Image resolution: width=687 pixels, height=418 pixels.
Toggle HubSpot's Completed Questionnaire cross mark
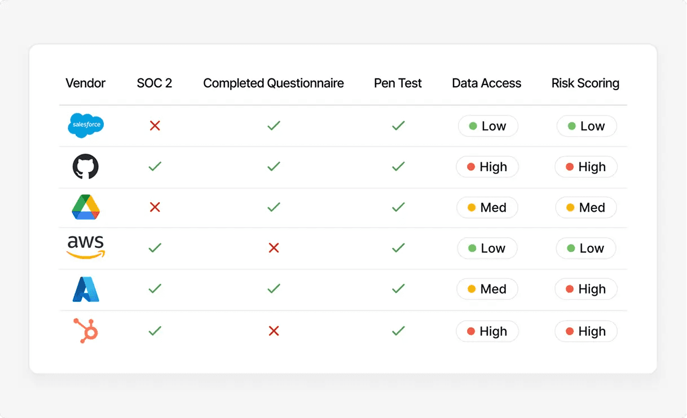274,331
